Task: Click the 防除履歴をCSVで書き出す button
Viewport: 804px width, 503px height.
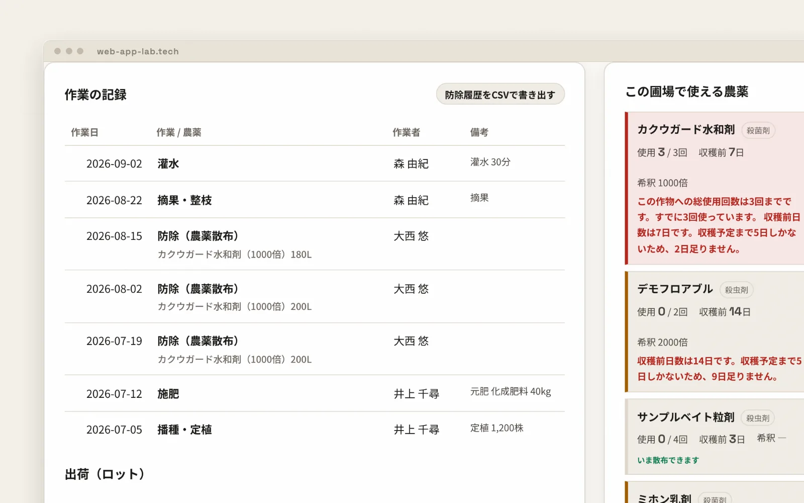Action: pos(500,95)
